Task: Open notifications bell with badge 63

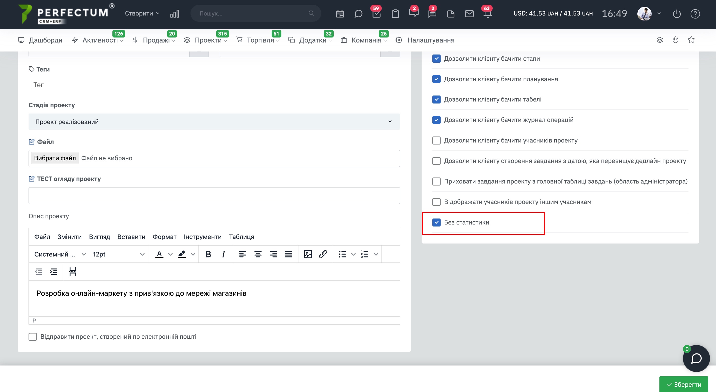Action: point(487,13)
